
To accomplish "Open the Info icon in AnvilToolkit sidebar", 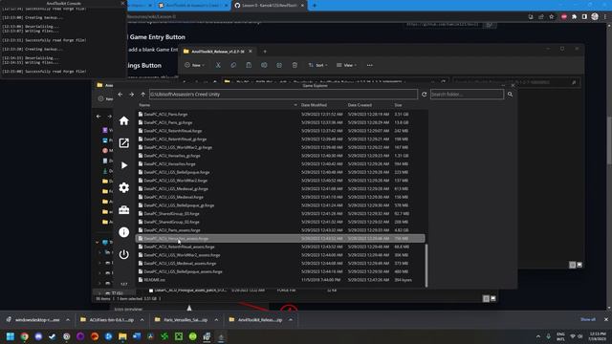I will pyautogui.click(x=123, y=232).
